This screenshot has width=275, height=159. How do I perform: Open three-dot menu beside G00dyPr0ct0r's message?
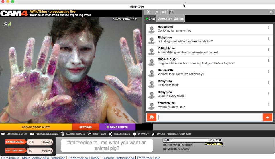[x=268, y=61]
